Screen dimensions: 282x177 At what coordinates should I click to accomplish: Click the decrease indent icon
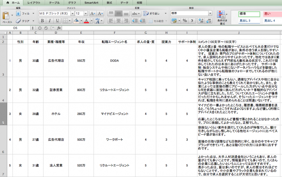[135, 21]
